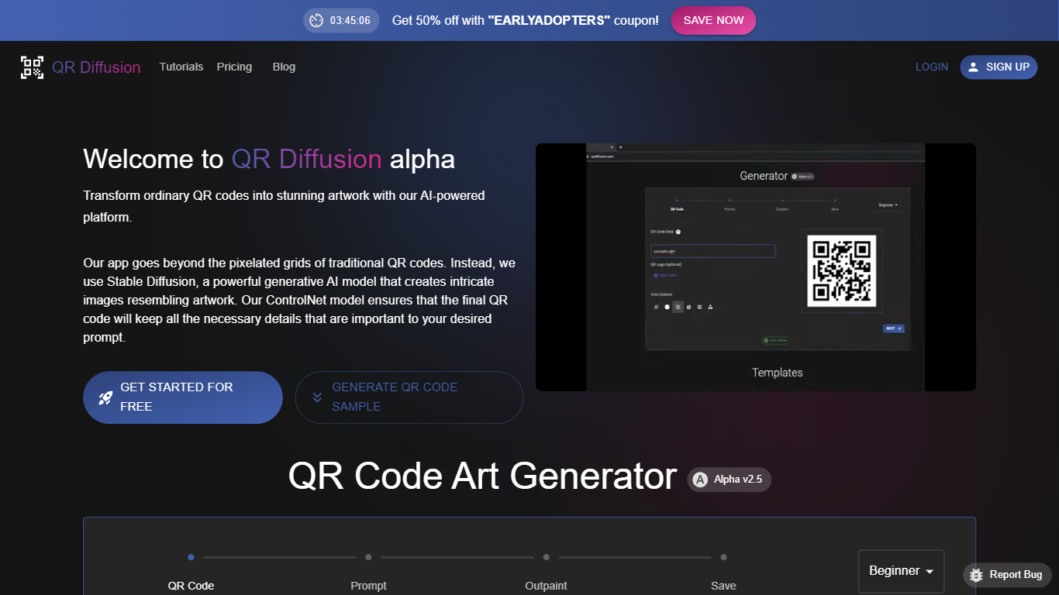This screenshot has height=595, width=1059.
Task: Open the Blog from navigation bar
Action: (284, 67)
